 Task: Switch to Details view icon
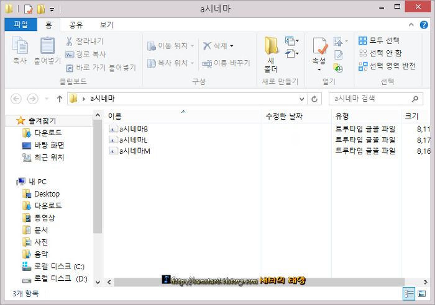pyautogui.click(x=409, y=294)
